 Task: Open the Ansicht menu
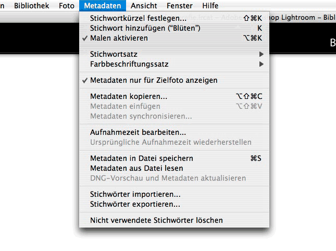pos(144,6)
